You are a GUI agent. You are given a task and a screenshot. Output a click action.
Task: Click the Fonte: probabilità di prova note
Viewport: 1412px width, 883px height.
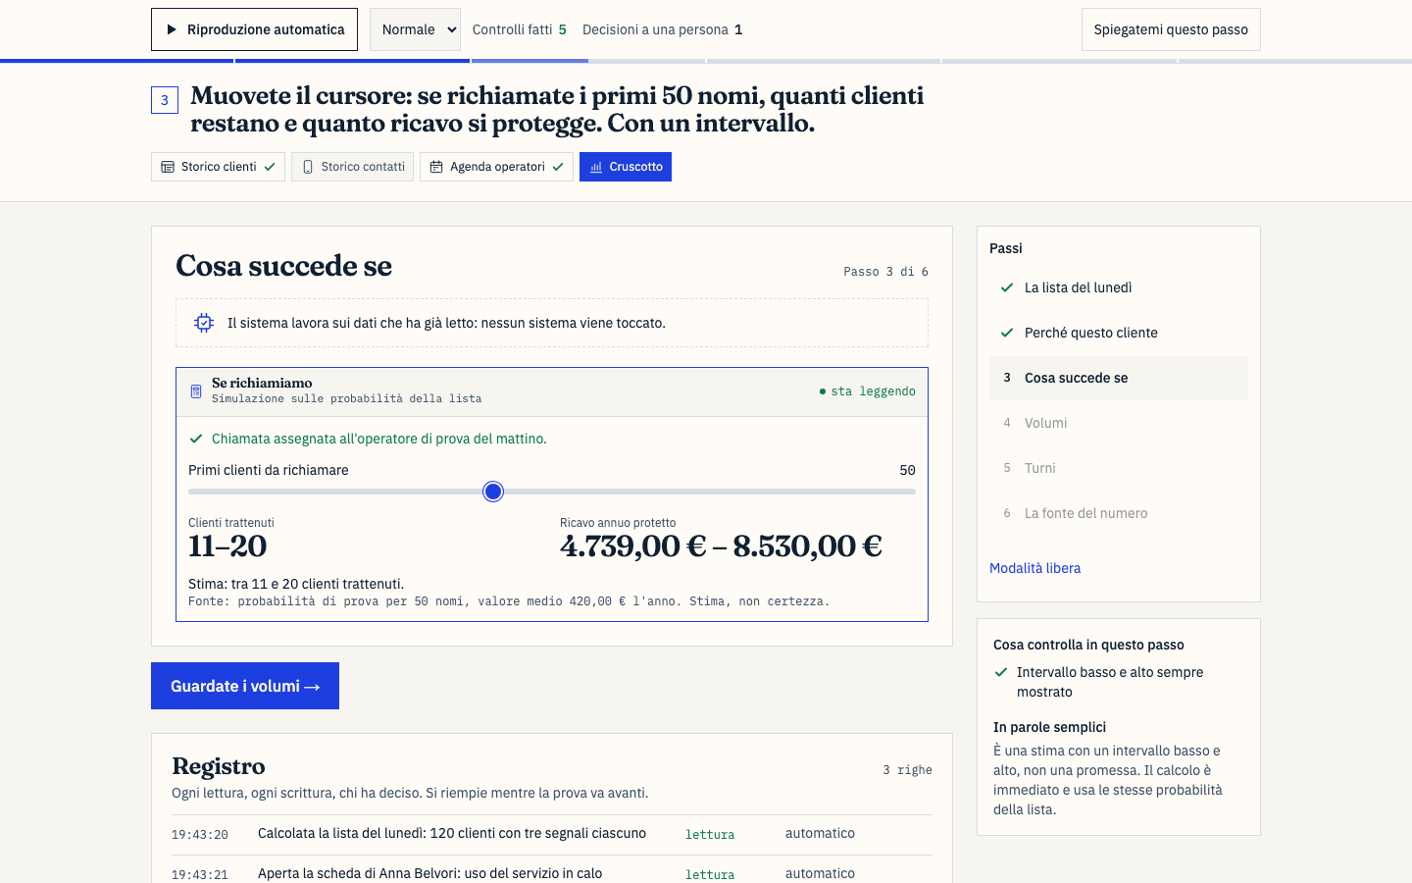pos(509,601)
